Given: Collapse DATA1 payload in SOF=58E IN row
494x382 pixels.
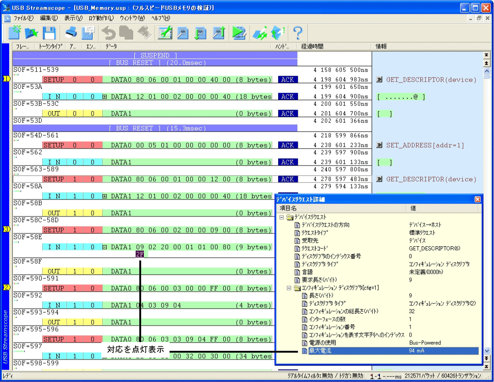Looking at the screenshot, I should (104, 248).
